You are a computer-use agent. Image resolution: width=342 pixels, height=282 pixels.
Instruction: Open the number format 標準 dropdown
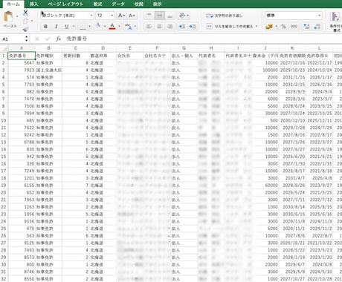tap(319, 16)
